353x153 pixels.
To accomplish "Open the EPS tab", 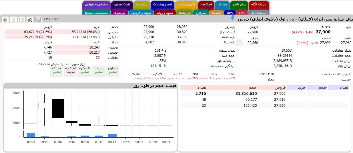I will coord(242,13).
